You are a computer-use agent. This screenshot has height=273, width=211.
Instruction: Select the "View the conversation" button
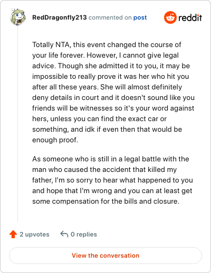[x=105, y=256]
